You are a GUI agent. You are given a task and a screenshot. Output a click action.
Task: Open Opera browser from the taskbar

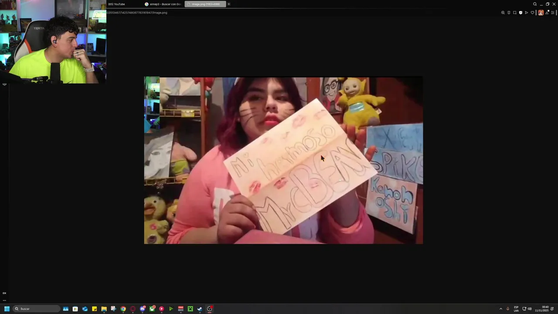(x=133, y=309)
